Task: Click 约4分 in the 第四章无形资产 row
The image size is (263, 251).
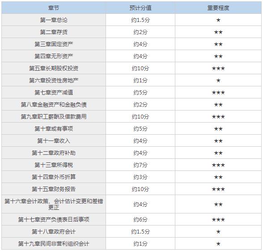Action: (x=140, y=56)
